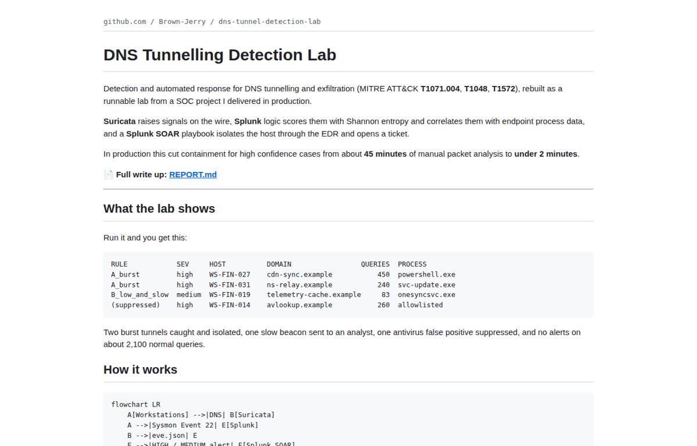This screenshot has height=446, width=697.
Task: Click the page emoji before Full write up
Action: (x=109, y=174)
